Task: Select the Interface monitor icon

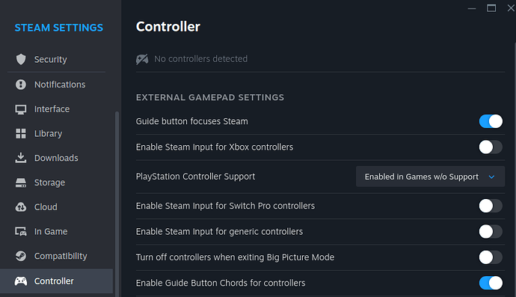Action: tap(21, 109)
